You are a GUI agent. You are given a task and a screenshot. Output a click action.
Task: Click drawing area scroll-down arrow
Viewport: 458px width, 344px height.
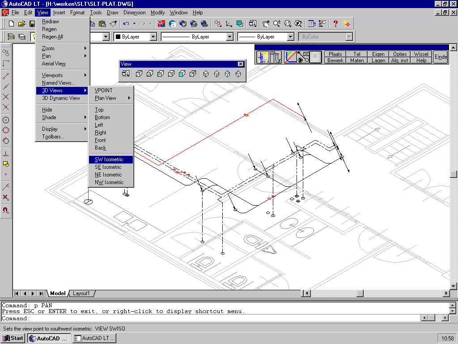(x=454, y=286)
